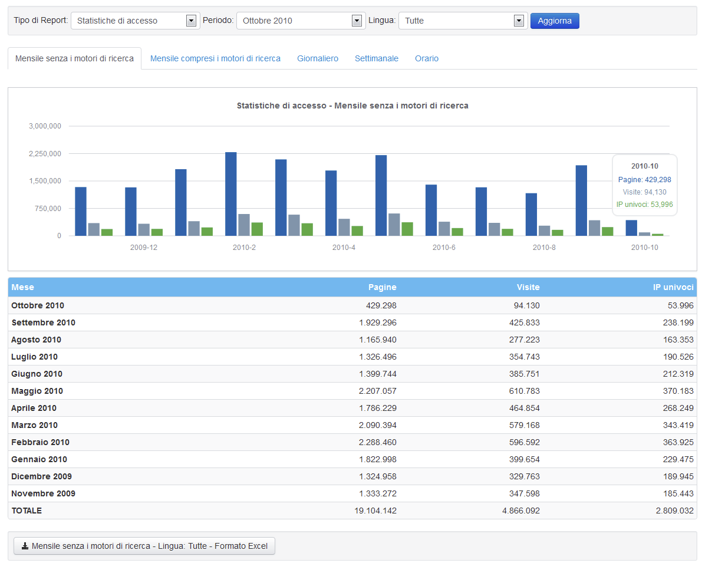
Task: Click the Pagine value 1.929.296
Action: click(378, 322)
